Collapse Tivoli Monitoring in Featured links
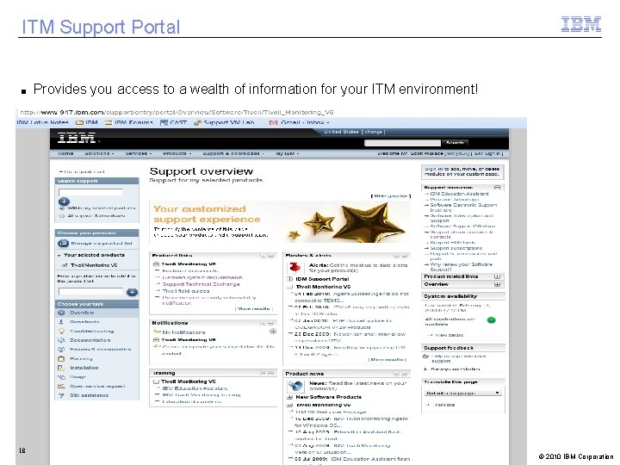 (x=156, y=264)
